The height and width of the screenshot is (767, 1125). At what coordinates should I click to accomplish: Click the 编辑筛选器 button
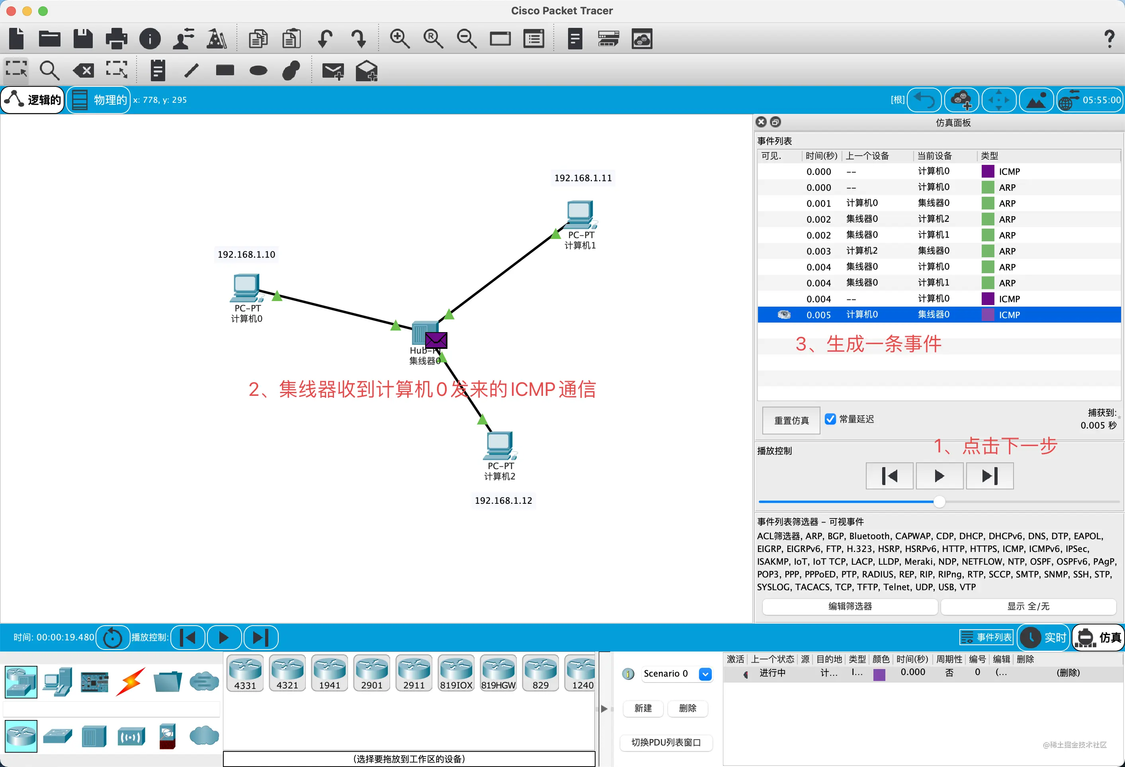pyautogui.click(x=850, y=606)
